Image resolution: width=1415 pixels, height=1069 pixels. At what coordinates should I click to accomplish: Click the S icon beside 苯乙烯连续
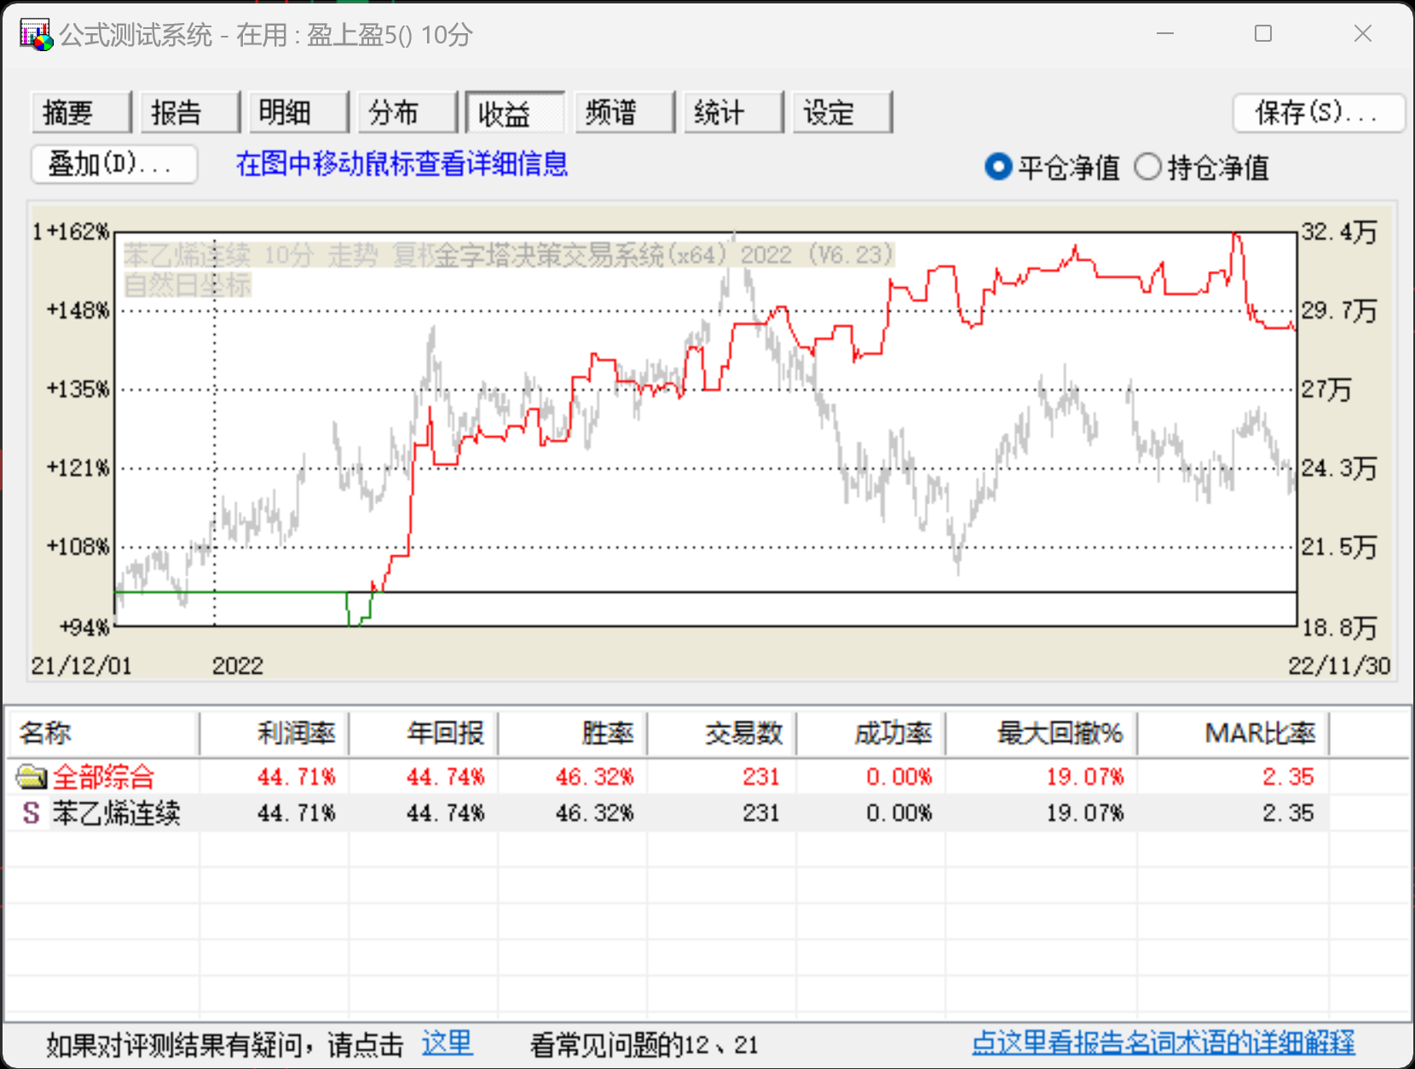point(31,813)
